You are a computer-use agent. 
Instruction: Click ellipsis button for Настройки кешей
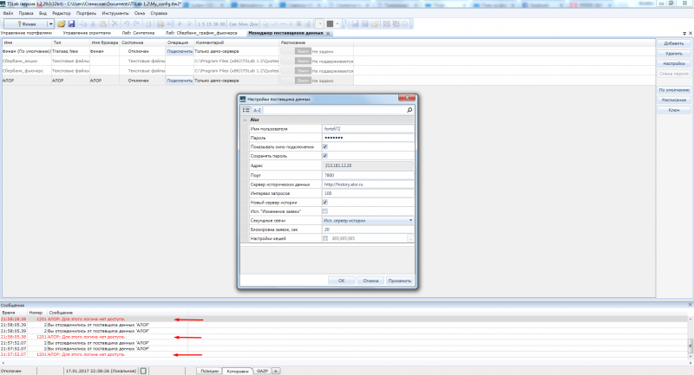point(410,238)
